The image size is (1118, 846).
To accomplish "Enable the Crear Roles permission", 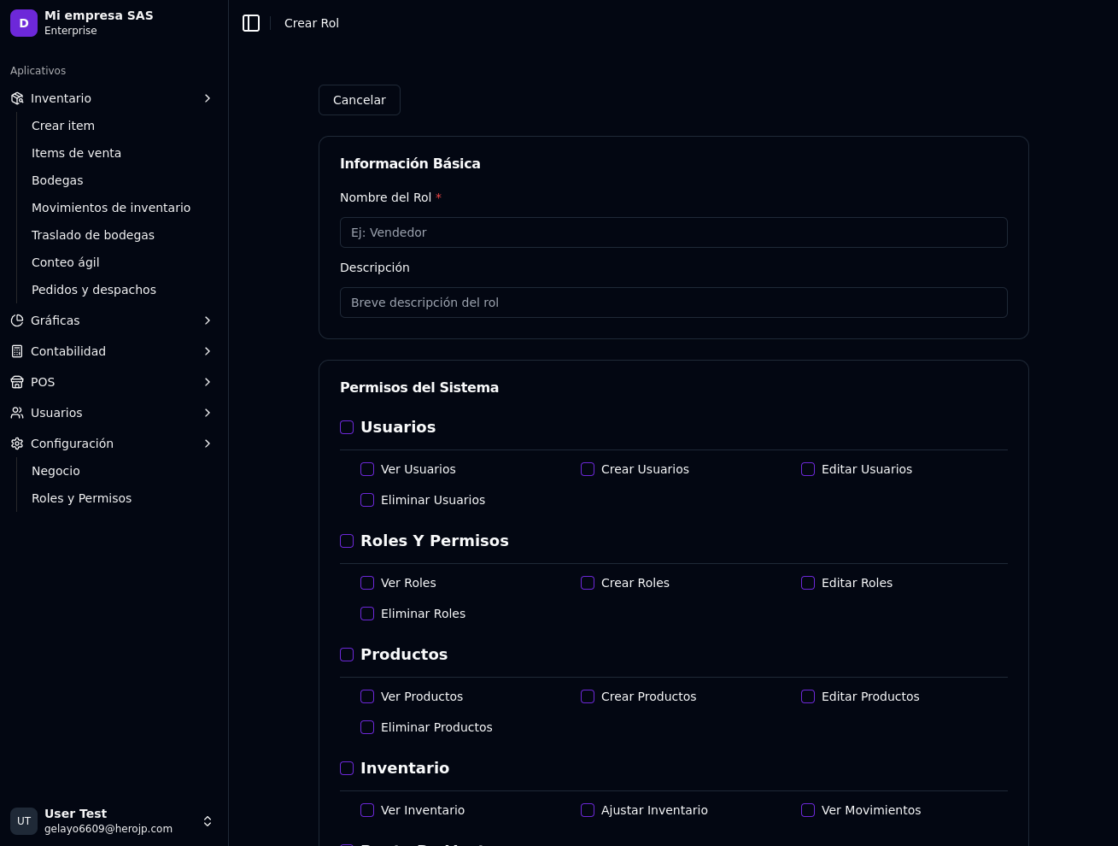I will pos(588,583).
